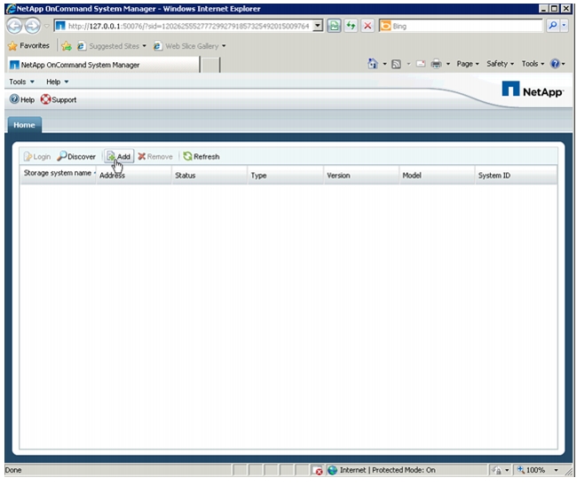Sort by Model column header

[437, 176]
